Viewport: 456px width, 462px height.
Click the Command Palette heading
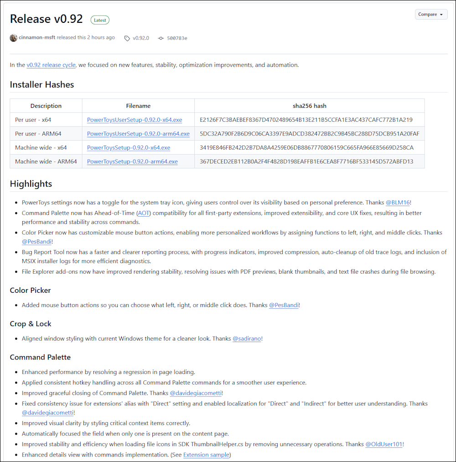click(41, 357)
